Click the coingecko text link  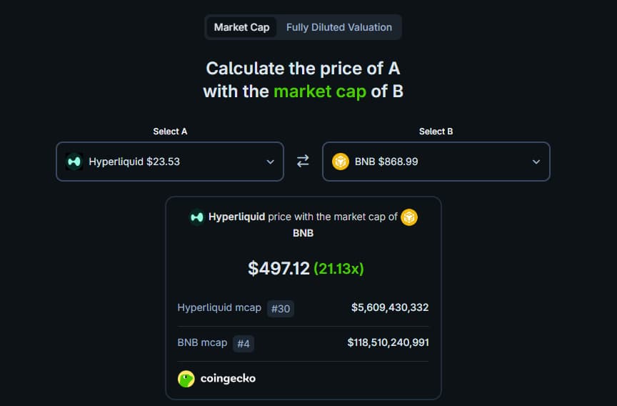(x=227, y=379)
